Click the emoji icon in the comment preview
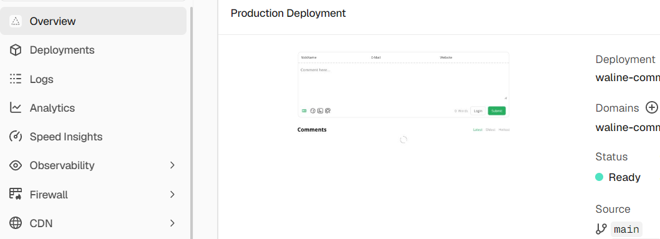 (313, 110)
